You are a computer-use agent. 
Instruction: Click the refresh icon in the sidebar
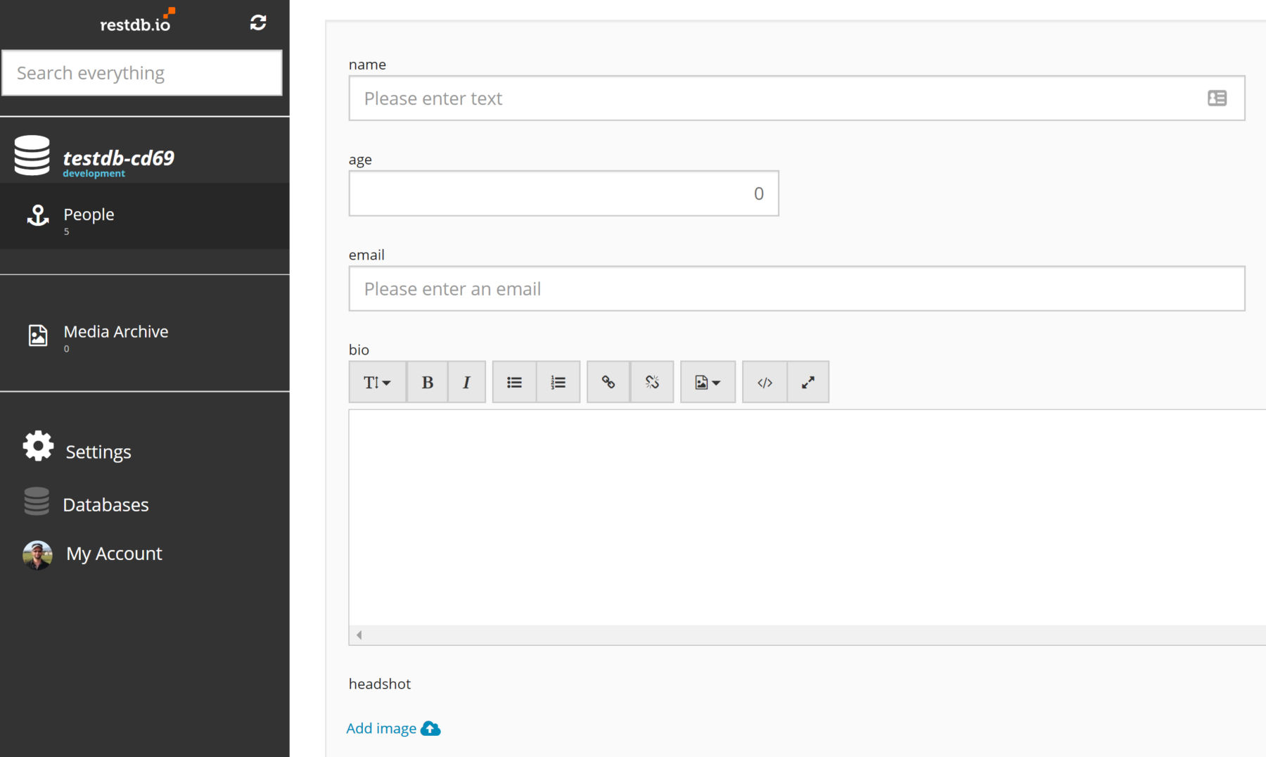[258, 22]
